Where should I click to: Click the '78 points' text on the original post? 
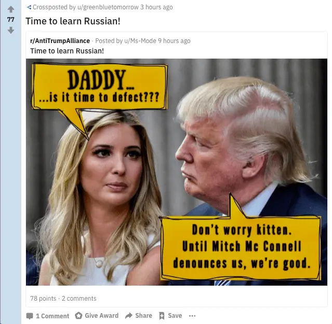click(x=43, y=299)
